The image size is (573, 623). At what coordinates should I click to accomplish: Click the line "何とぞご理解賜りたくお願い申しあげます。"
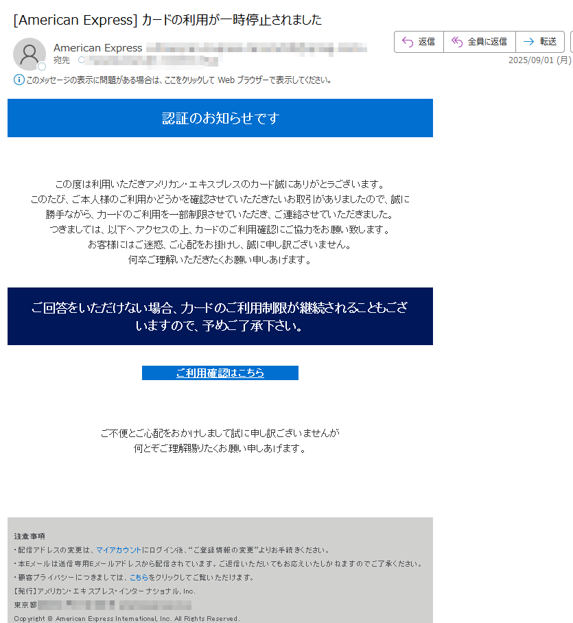(220, 449)
